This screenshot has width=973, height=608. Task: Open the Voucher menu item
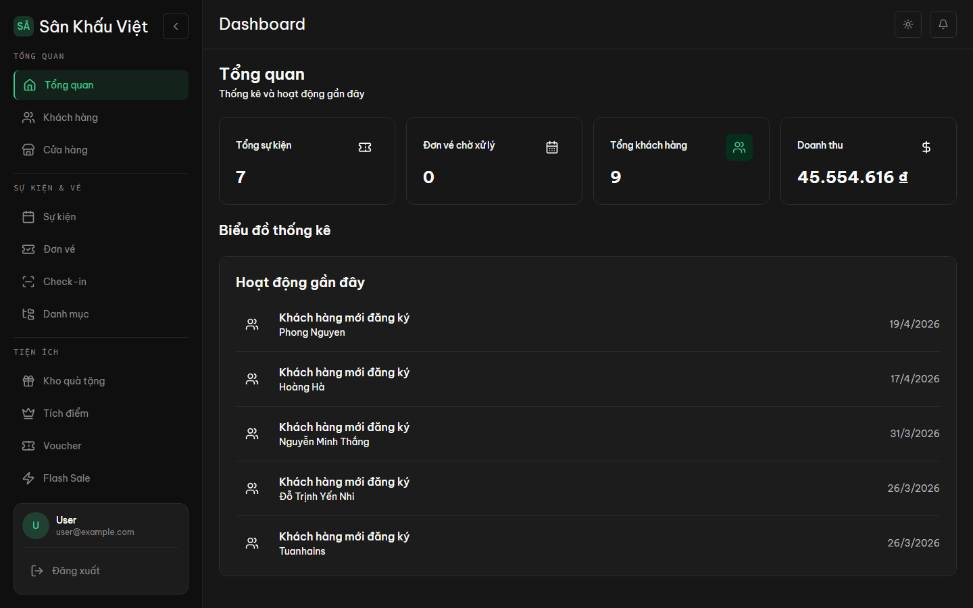tap(101, 446)
